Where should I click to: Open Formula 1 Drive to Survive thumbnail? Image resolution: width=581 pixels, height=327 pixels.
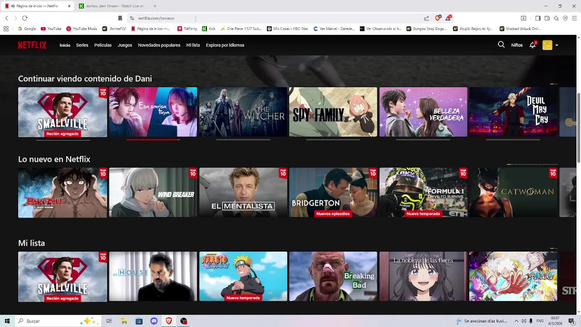coord(423,193)
